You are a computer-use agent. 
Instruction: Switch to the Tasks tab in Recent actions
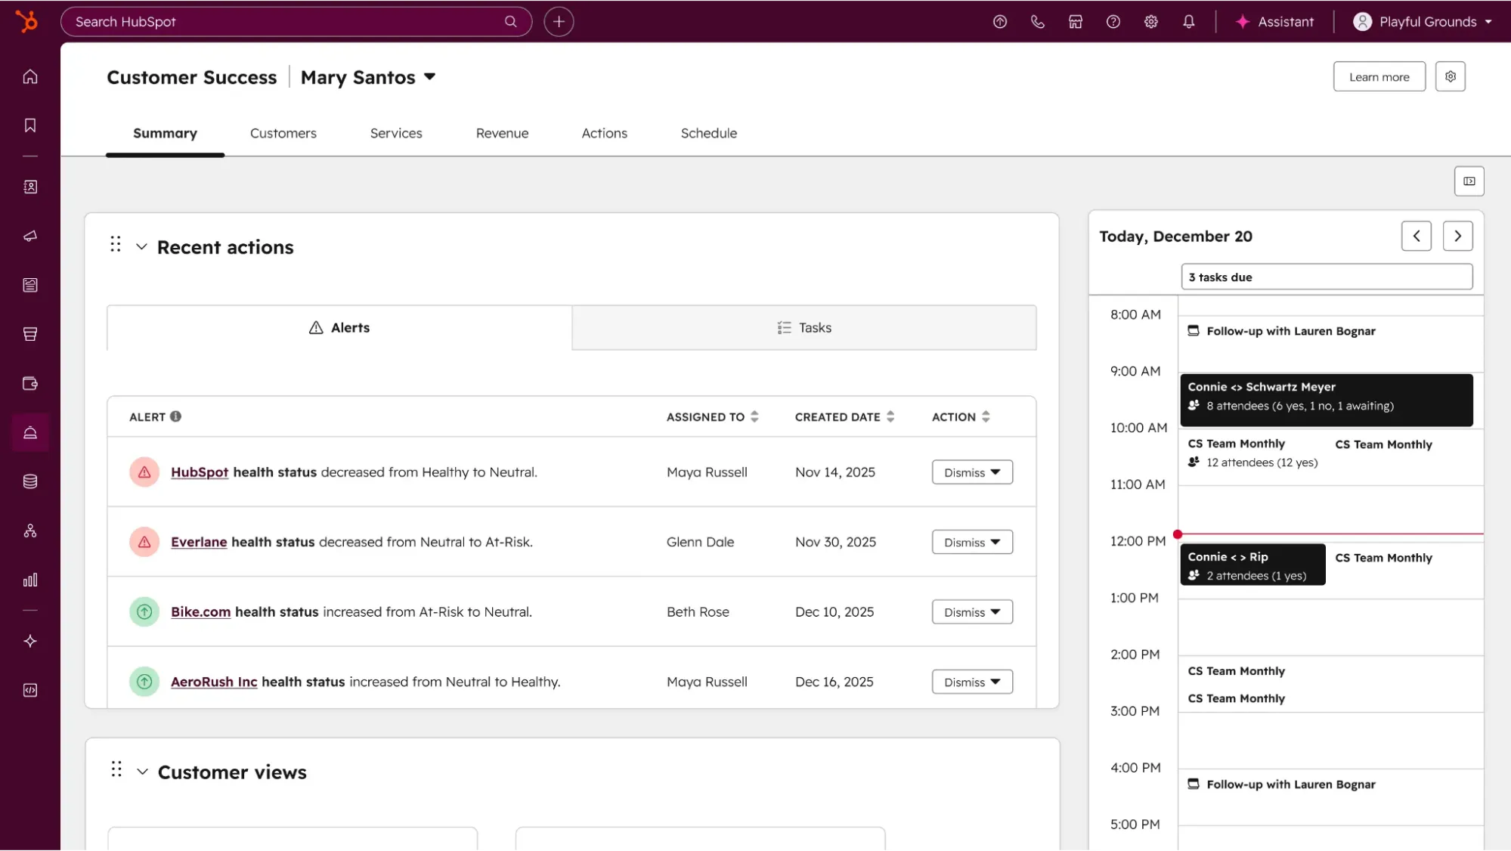pos(803,327)
